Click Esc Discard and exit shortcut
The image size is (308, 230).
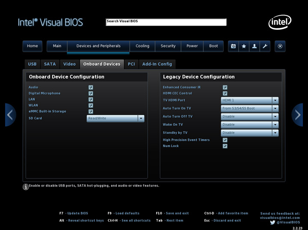pyautogui.click(x=222, y=221)
